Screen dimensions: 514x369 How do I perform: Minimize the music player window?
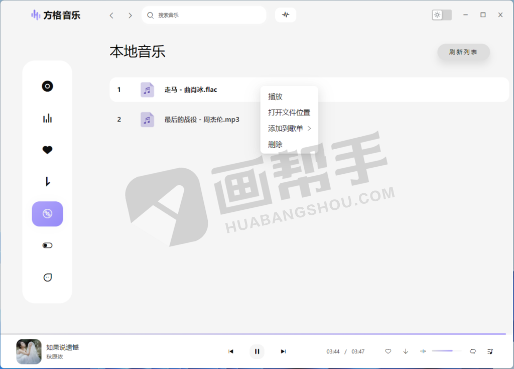[465, 15]
